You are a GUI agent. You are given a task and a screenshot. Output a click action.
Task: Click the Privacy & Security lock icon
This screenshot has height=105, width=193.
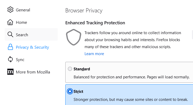point(10,47)
